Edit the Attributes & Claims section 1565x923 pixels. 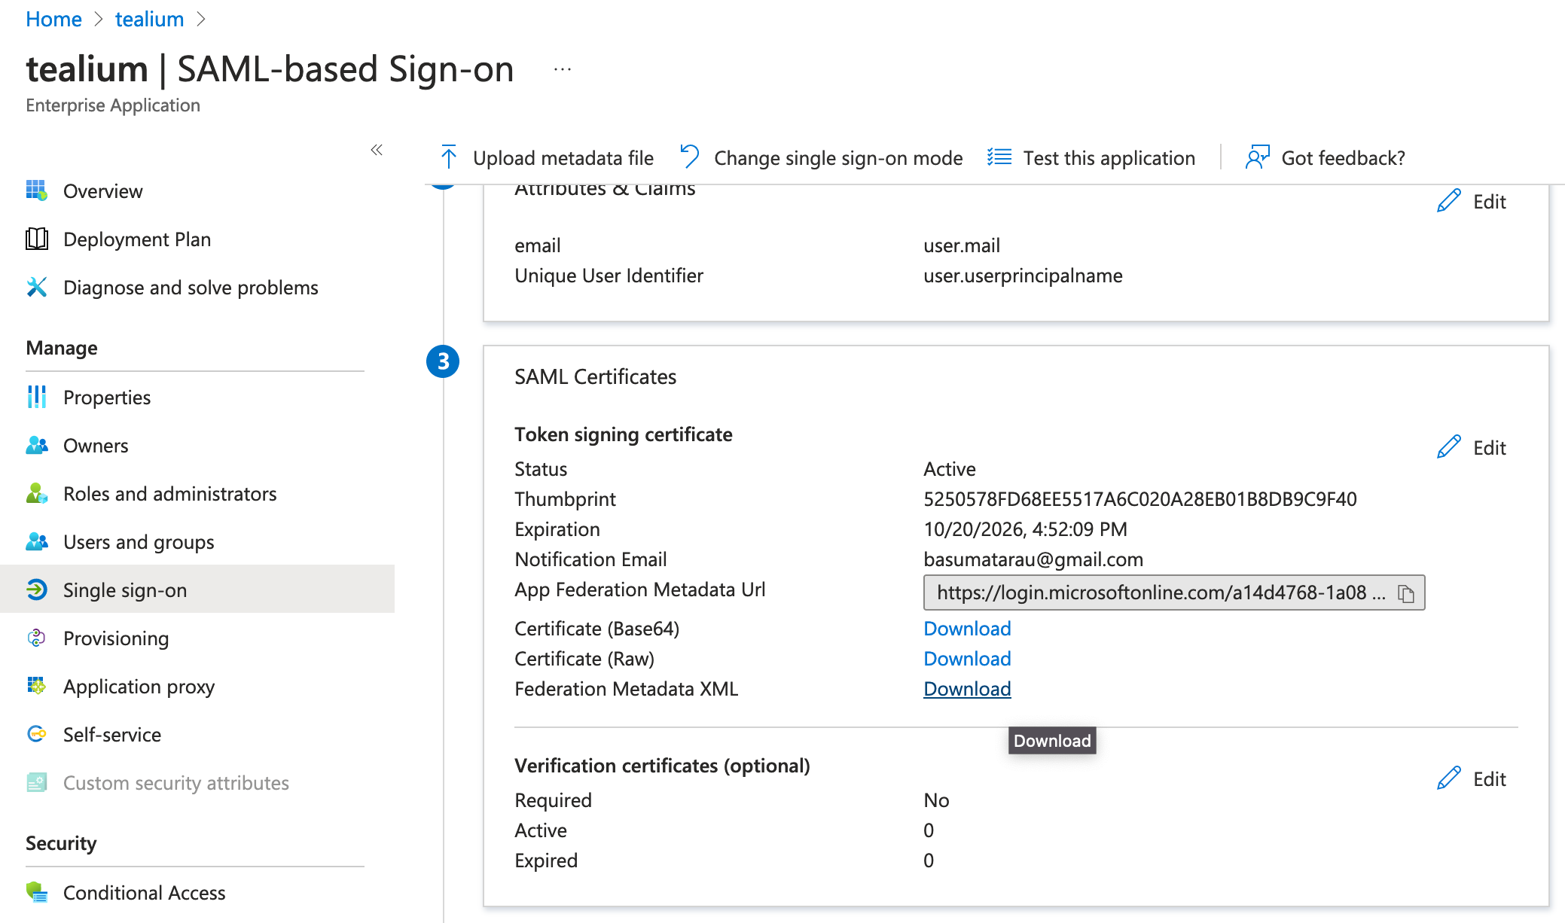(x=1472, y=202)
